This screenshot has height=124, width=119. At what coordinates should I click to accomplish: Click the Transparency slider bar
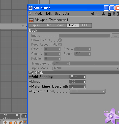pos(94,64)
